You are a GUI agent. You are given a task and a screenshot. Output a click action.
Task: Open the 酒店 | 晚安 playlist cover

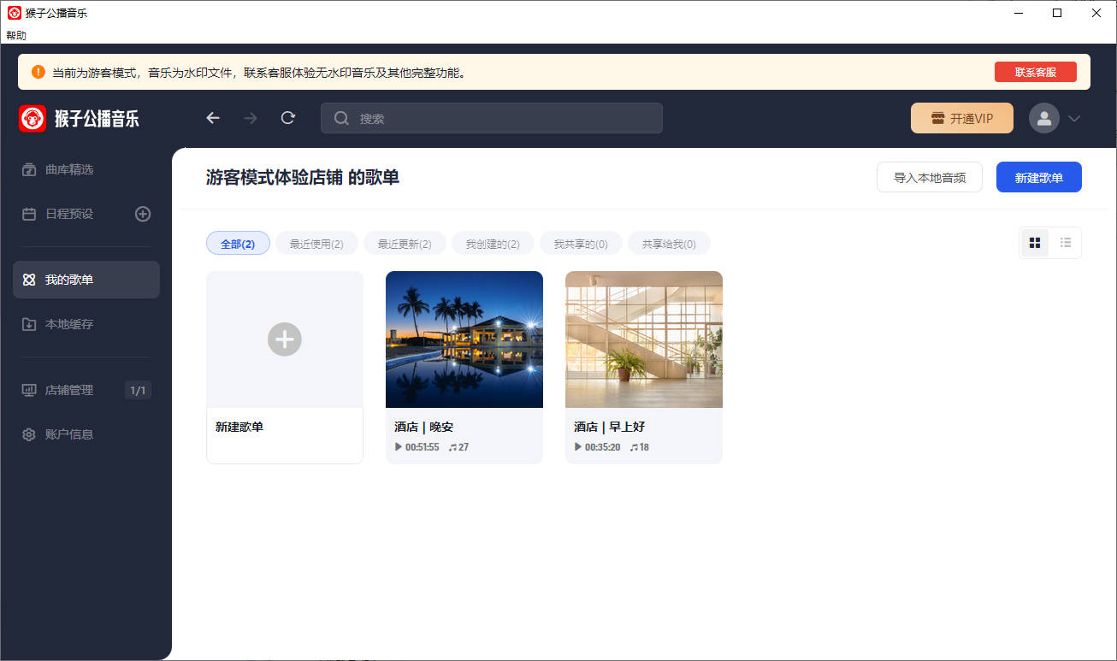tap(464, 339)
